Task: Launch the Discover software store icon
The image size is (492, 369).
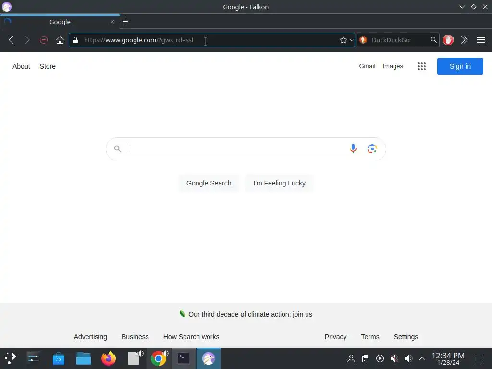Action: point(58,358)
